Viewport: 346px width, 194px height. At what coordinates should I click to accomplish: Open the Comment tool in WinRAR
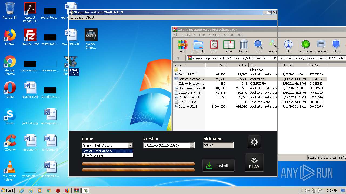tap(321, 46)
